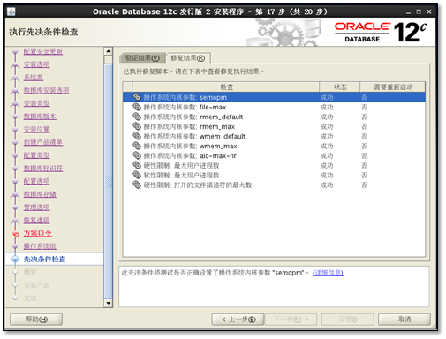Click the fix icon beside aio-max-nr row
Image resolution: width=446 pixels, height=339 pixels.
pyautogui.click(x=137, y=155)
